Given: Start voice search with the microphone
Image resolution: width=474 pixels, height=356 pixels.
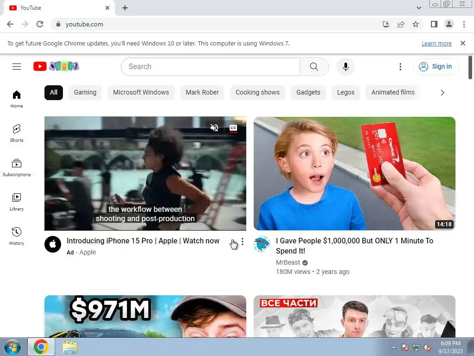Looking at the screenshot, I should click(x=345, y=67).
